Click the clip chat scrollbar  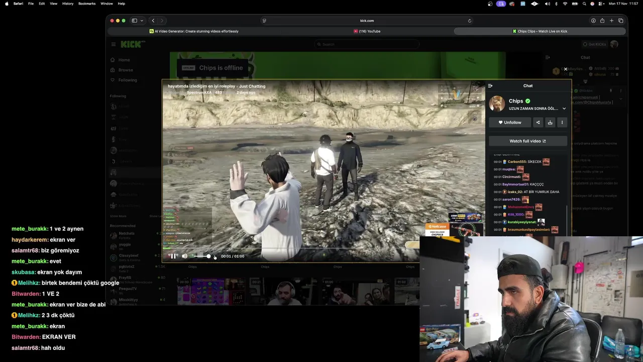coord(567,220)
